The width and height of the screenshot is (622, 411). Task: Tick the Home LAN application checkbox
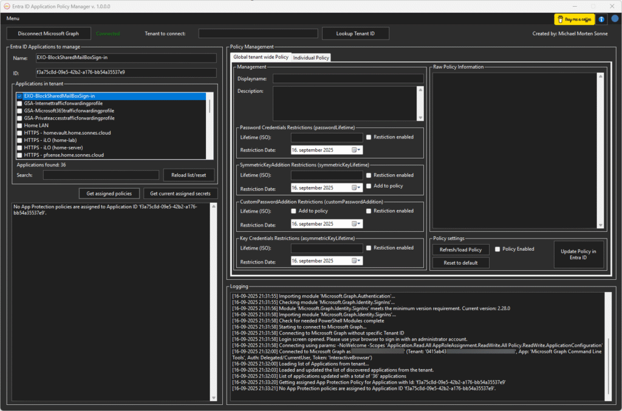(19, 126)
